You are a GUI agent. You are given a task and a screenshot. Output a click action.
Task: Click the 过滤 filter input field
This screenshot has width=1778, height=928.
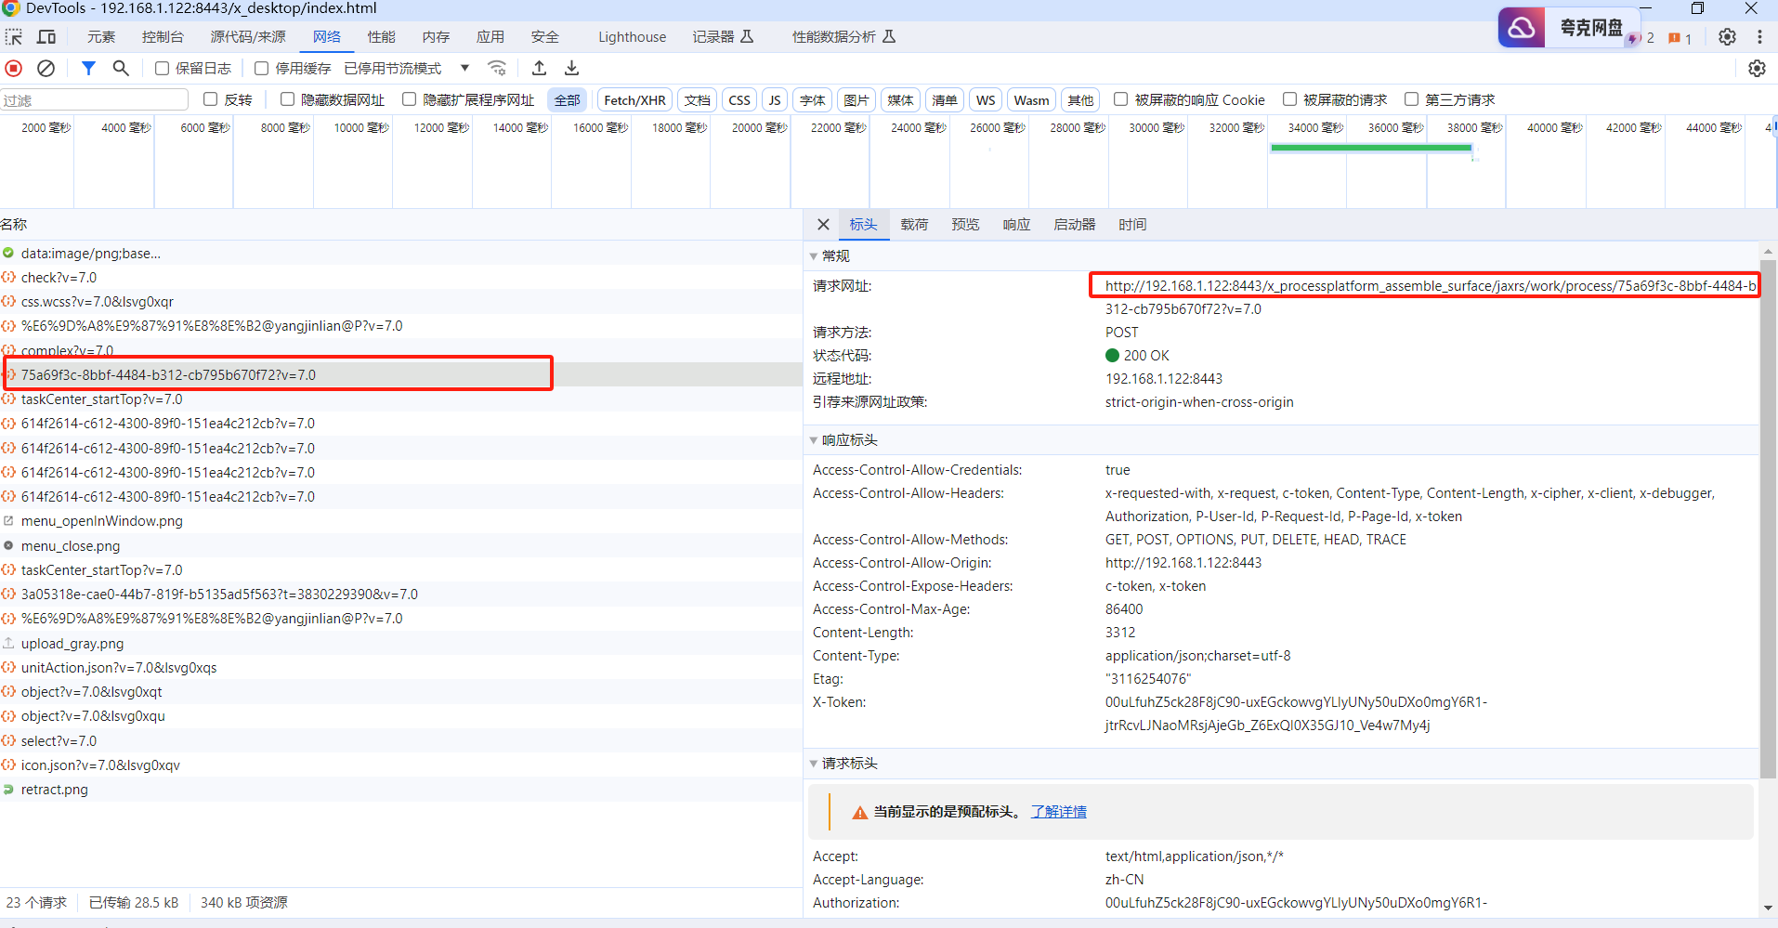coord(93,100)
